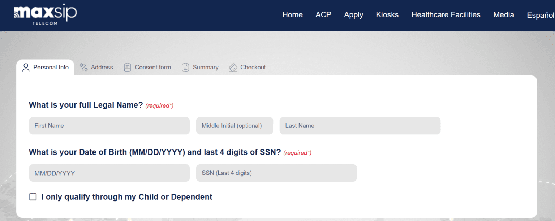Click the Maxsip Telecom logo

click(44, 14)
